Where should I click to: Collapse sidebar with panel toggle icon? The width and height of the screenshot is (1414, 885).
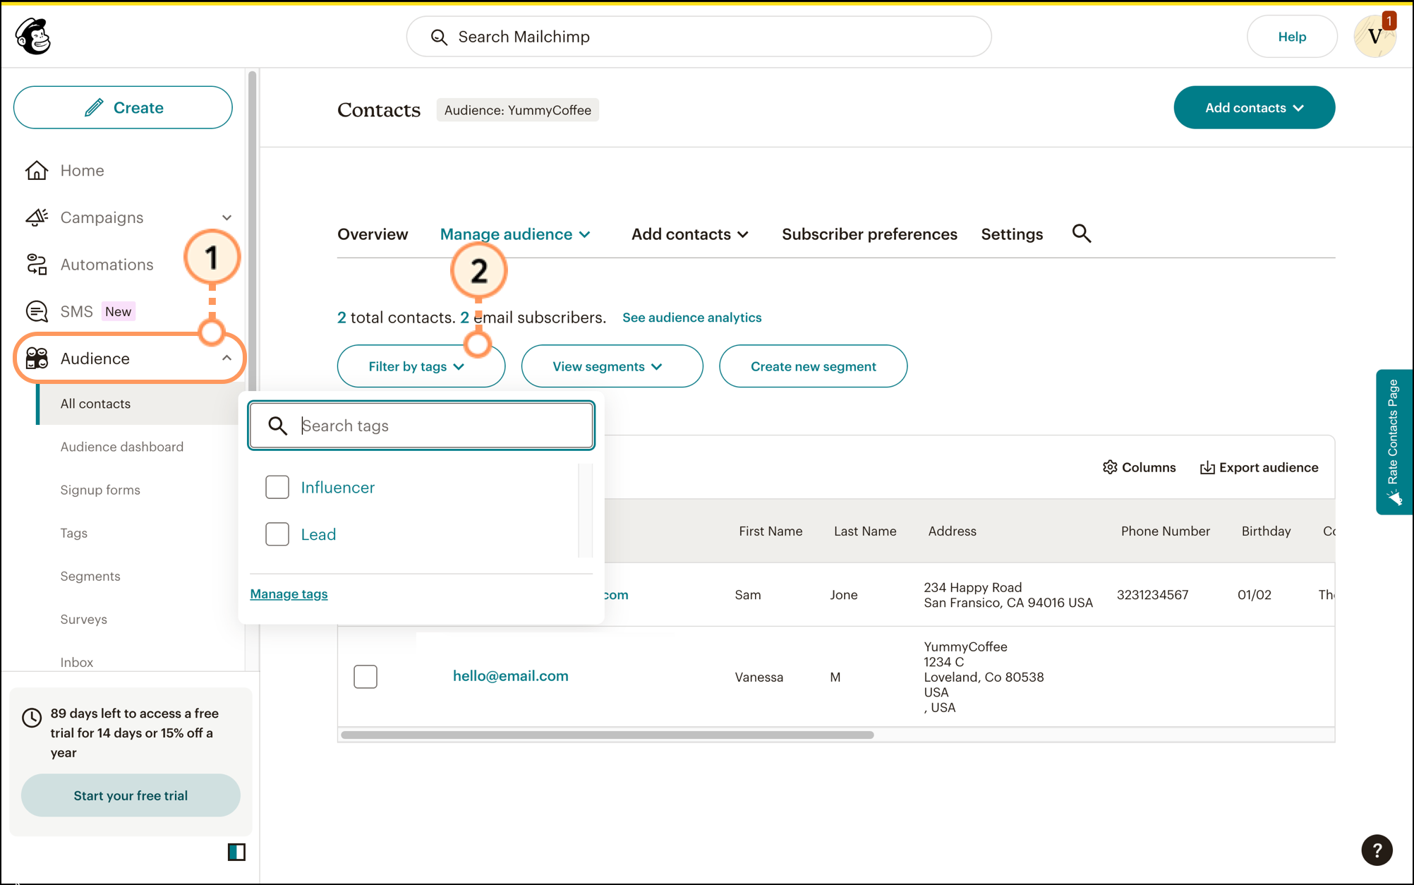(x=236, y=852)
